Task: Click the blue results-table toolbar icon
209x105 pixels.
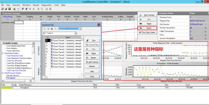Action: (x=38, y=9)
